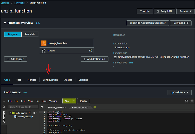The image size is (195, 134).
Task: Open the Monitor tab
Action: pos(32,80)
